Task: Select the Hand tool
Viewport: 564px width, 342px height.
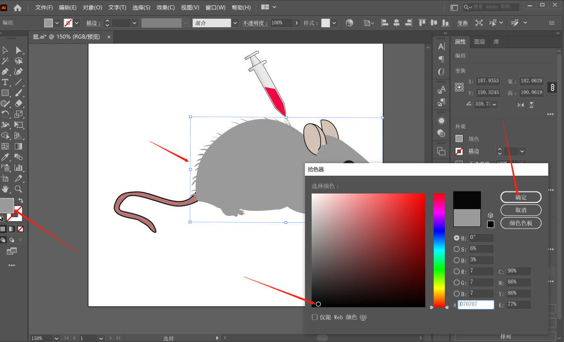Action: point(5,189)
